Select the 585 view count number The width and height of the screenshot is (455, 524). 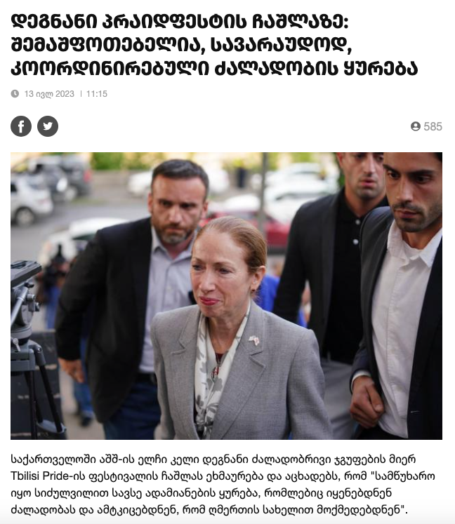click(433, 126)
